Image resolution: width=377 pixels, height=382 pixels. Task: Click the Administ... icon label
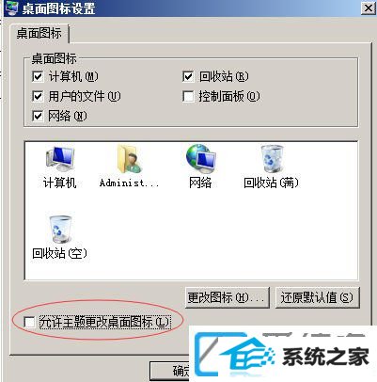pos(129,183)
